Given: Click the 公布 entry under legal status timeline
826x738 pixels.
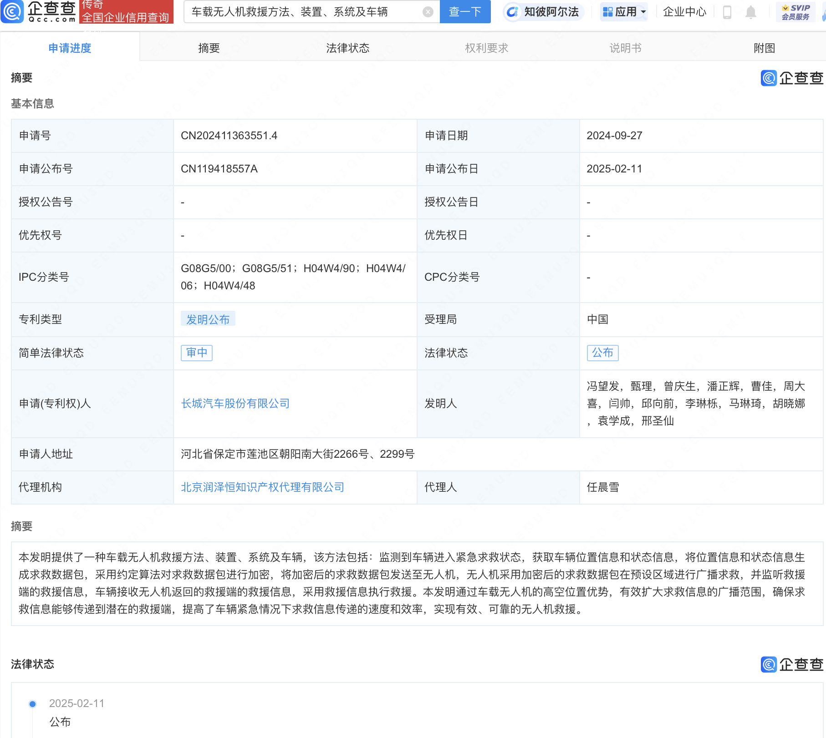Looking at the screenshot, I should (60, 722).
